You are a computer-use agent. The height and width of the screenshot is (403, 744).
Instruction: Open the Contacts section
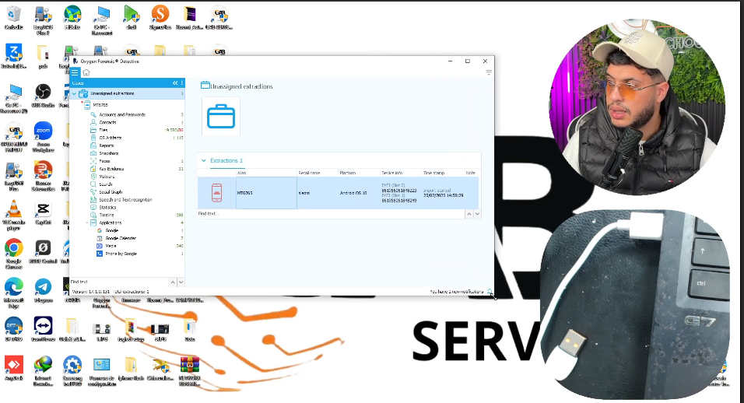107,122
